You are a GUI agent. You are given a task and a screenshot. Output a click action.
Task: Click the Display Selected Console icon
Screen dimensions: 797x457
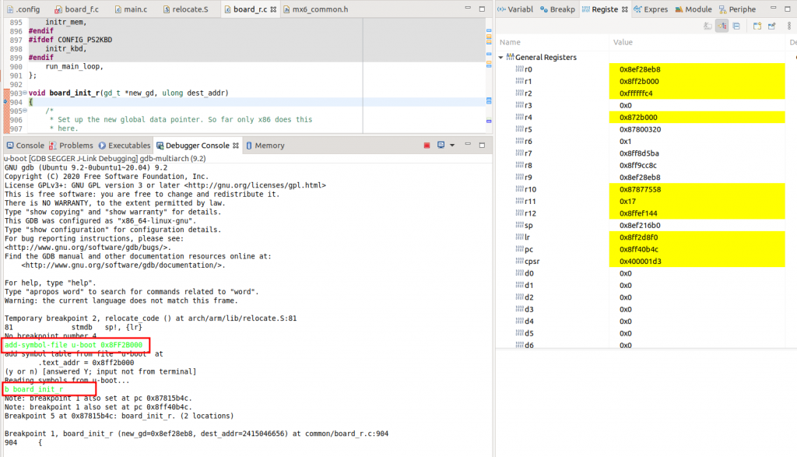[x=441, y=146]
